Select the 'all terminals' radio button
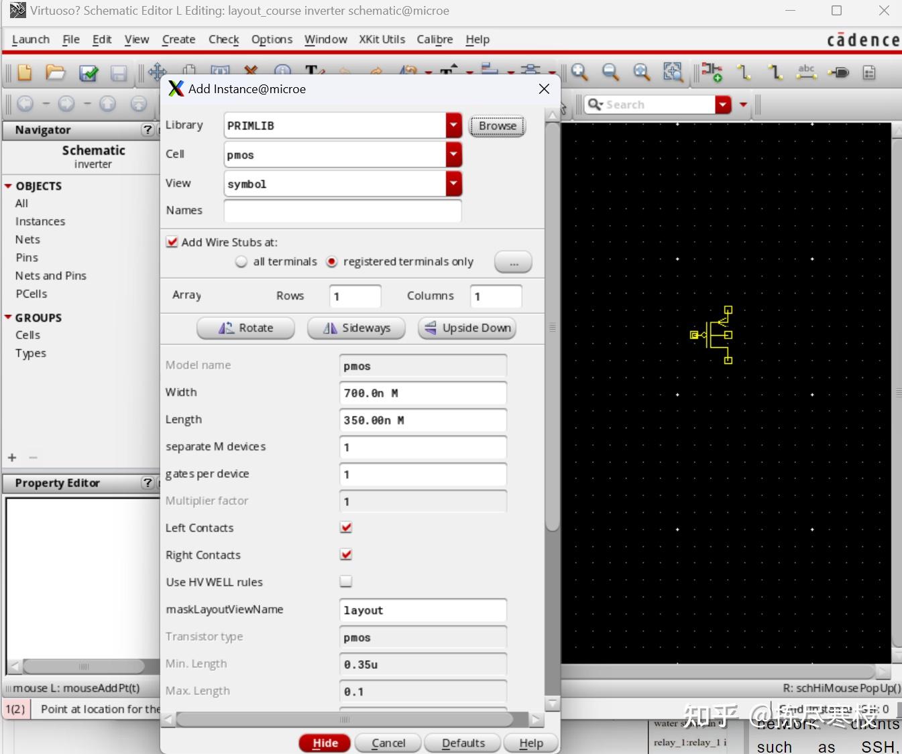 click(241, 262)
